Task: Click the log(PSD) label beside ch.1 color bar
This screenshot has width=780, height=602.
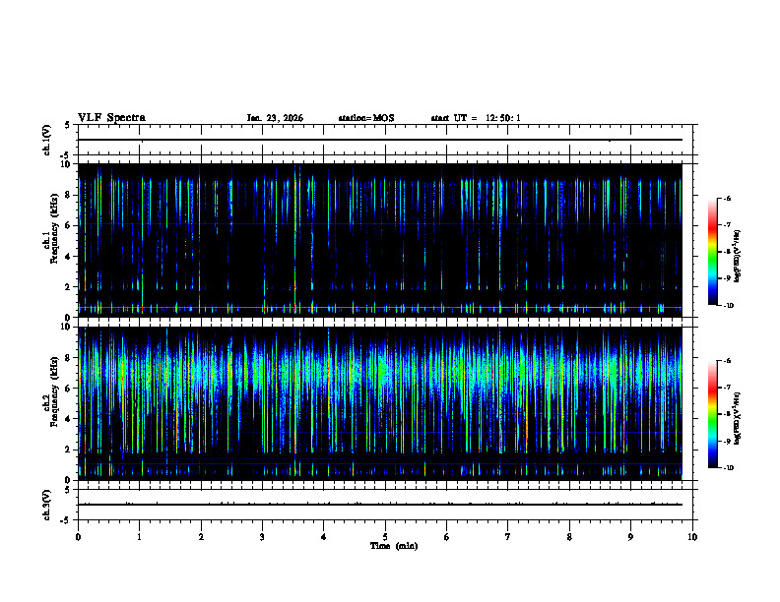Action: [738, 257]
